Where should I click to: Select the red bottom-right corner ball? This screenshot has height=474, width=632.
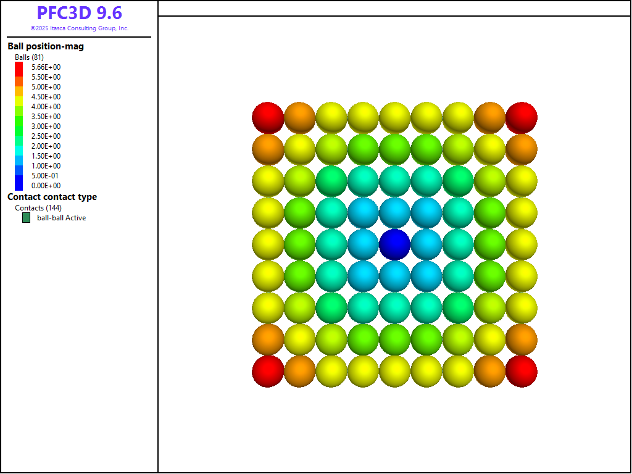point(521,372)
